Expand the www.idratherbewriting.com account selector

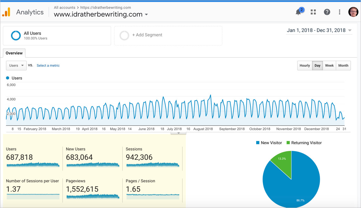(101, 14)
